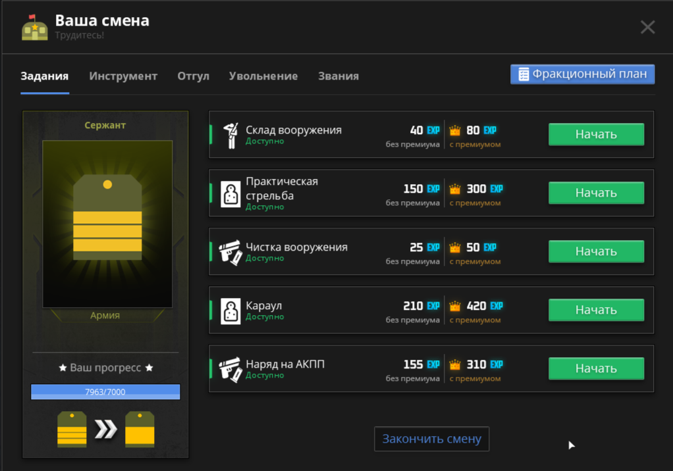Click the army base icon in header

click(x=34, y=28)
